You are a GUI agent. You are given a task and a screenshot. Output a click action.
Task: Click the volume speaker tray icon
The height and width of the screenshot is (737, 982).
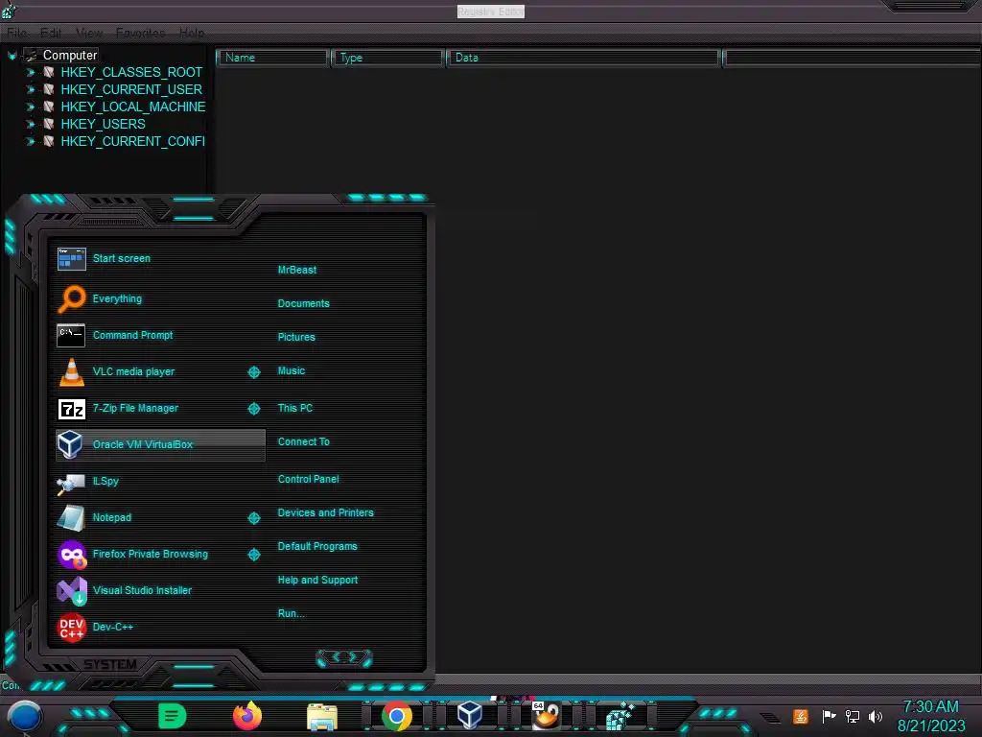[876, 716]
